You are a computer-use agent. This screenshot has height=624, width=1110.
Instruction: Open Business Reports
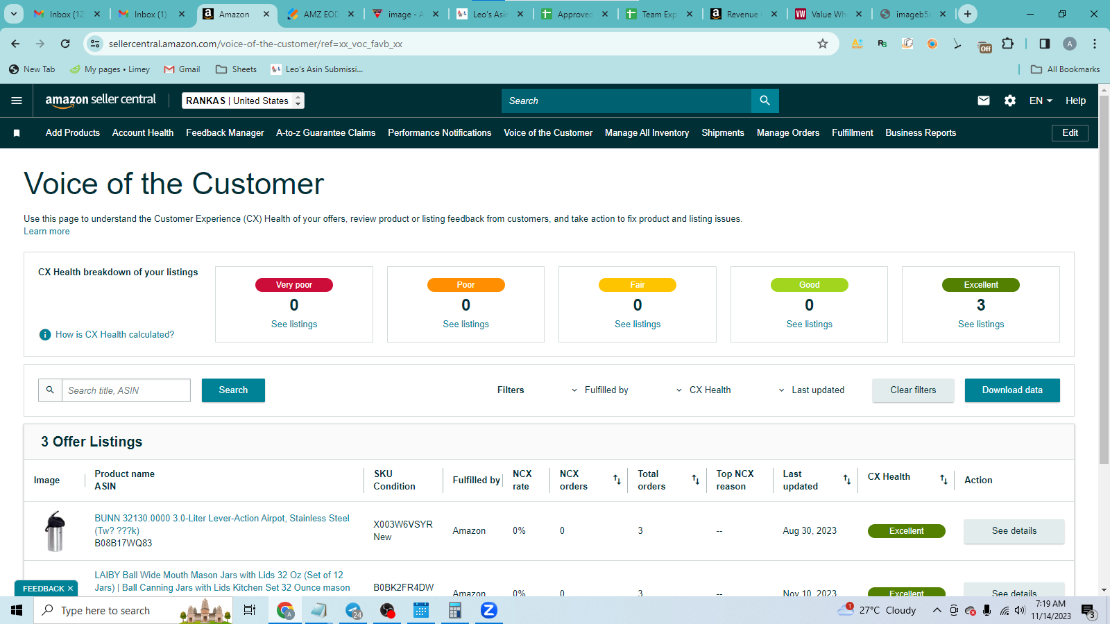(921, 133)
